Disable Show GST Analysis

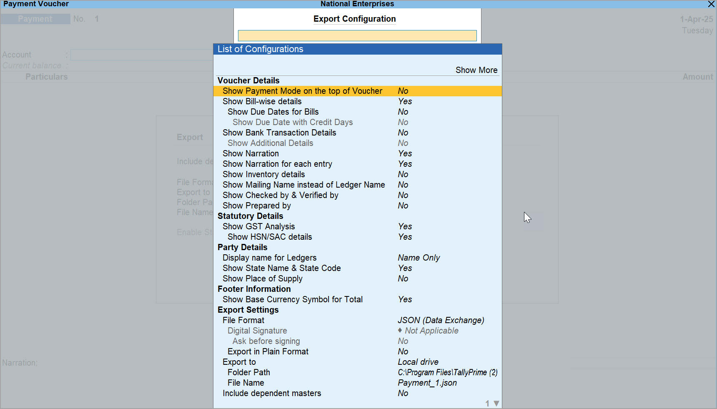258,226
